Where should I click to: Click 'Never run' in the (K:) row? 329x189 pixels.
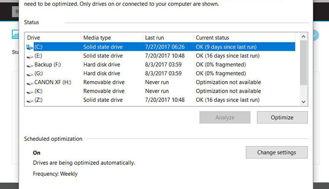tap(157, 91)
